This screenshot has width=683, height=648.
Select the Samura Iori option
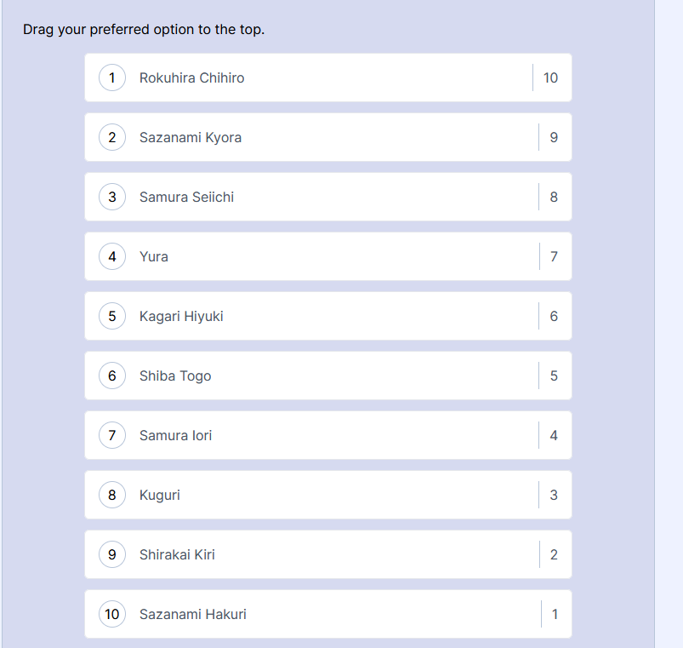(x=175, y=436)
